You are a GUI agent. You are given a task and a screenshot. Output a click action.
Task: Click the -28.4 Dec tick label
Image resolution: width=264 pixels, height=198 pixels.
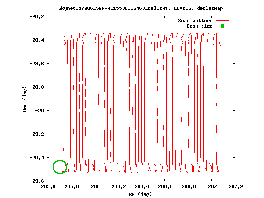tap(37, 40)
